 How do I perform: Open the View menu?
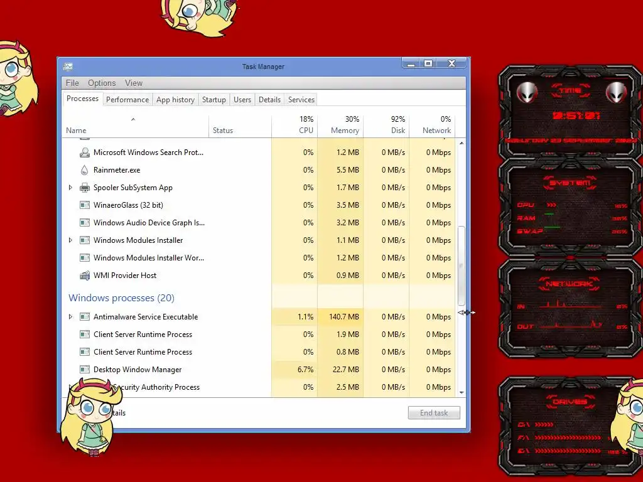pyautogui.click(x=134, y=83)
